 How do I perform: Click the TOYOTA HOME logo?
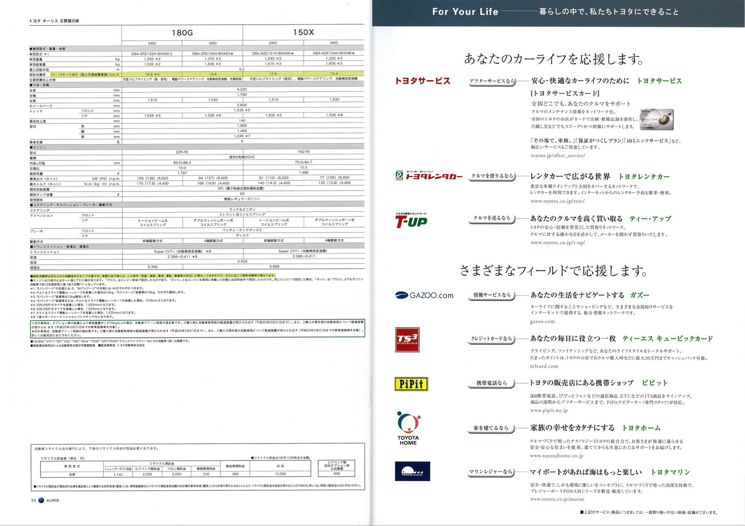(408, 428)
